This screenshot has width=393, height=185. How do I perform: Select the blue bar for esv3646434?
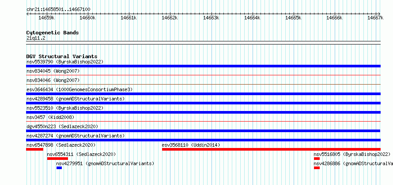click(x=203, y=94)
